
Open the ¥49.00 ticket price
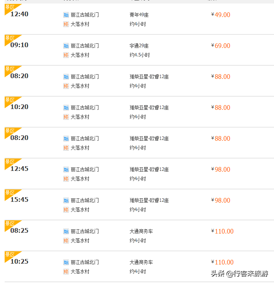coord(221,15)
